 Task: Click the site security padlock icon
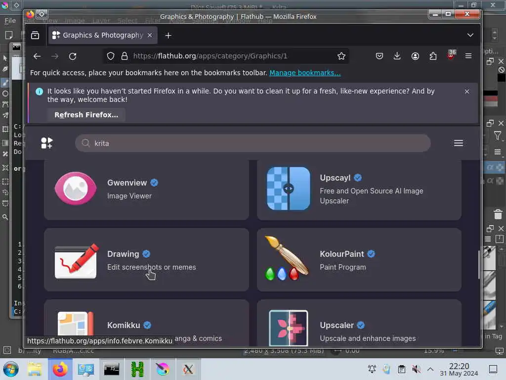[x=124, y=56]
